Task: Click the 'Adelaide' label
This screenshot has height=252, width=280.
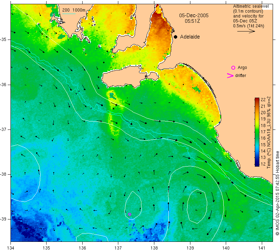Action: [x=190, y=37]
